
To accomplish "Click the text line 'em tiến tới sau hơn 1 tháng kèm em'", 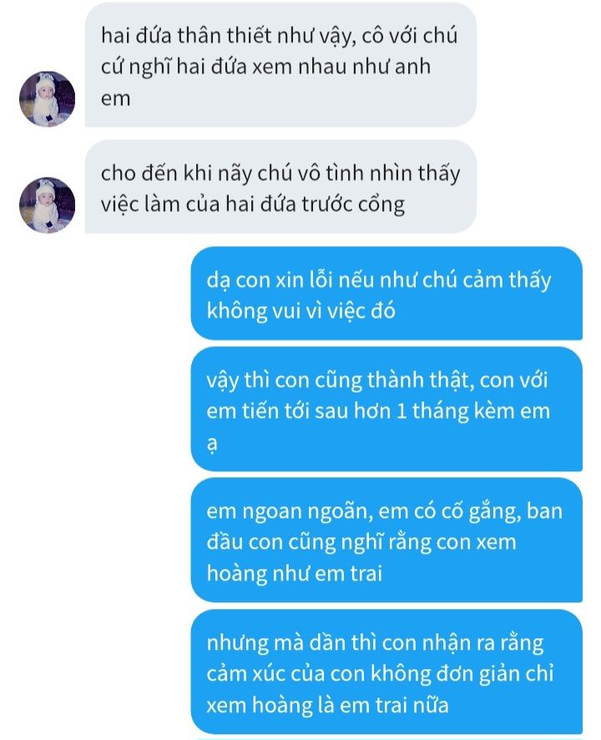I will [378, 410].
